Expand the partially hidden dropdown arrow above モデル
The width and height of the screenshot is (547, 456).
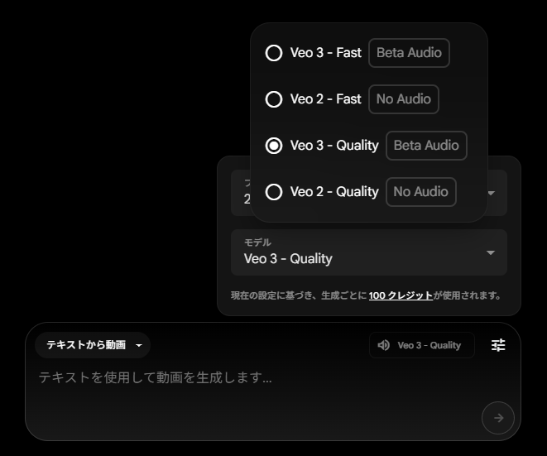[x=492, y=193]
